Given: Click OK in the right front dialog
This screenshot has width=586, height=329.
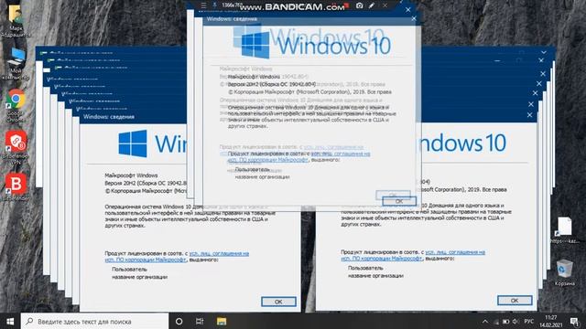Looking at the screenshot, I should [515, 301].
